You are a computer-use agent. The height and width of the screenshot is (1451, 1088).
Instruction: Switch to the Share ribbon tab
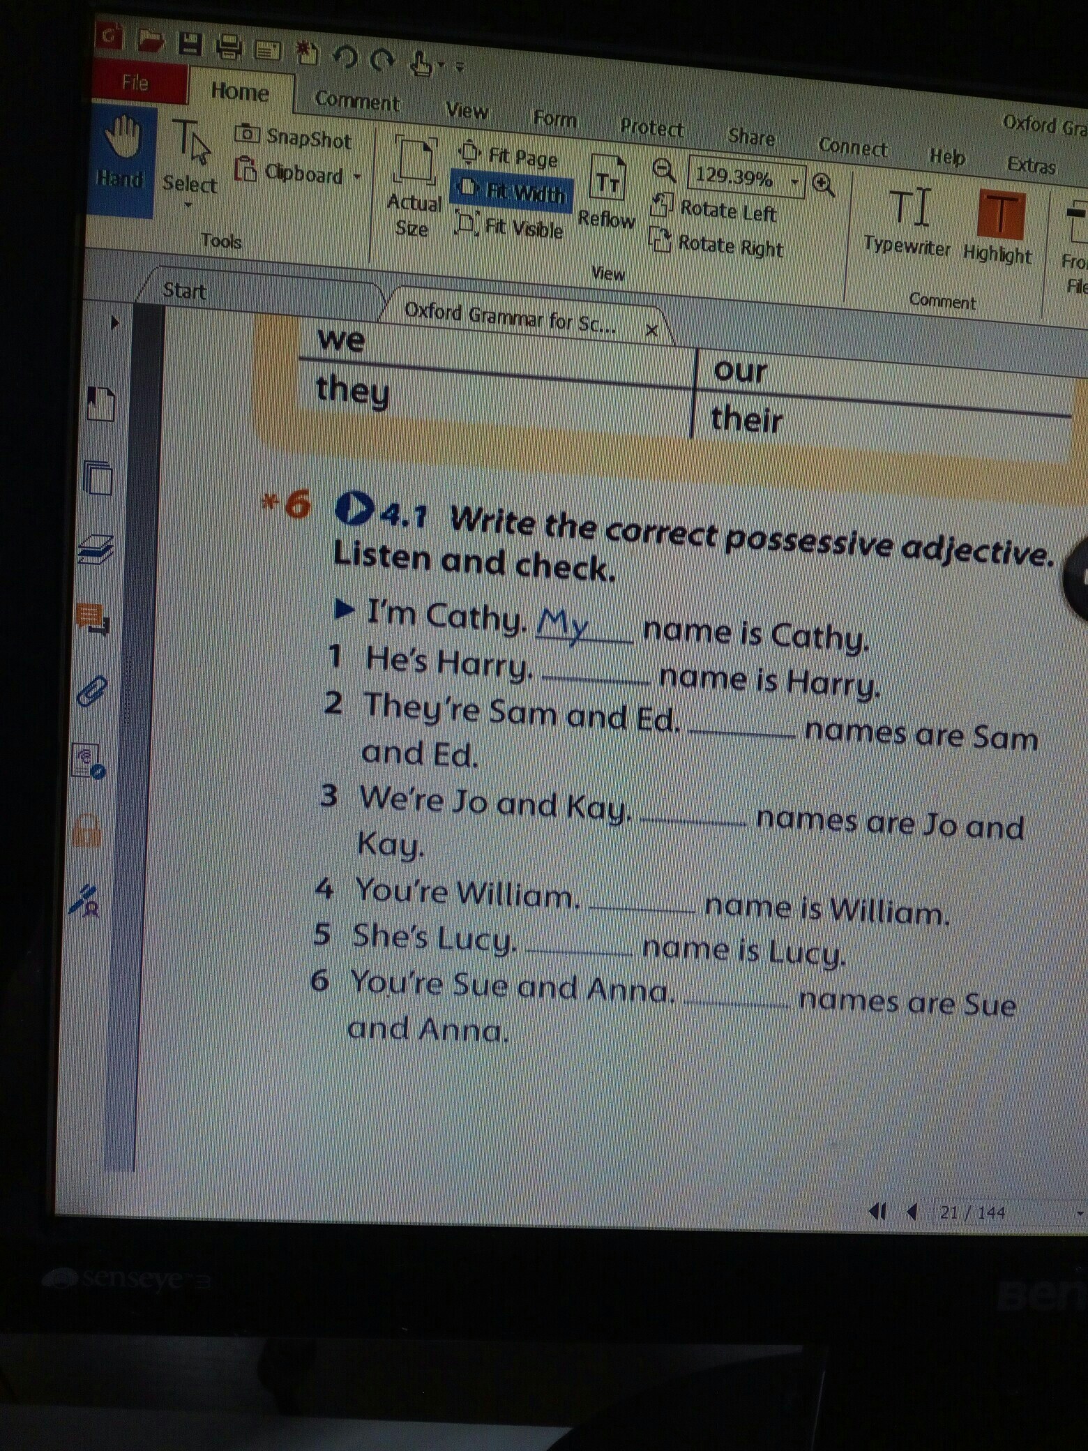(751, 137)
